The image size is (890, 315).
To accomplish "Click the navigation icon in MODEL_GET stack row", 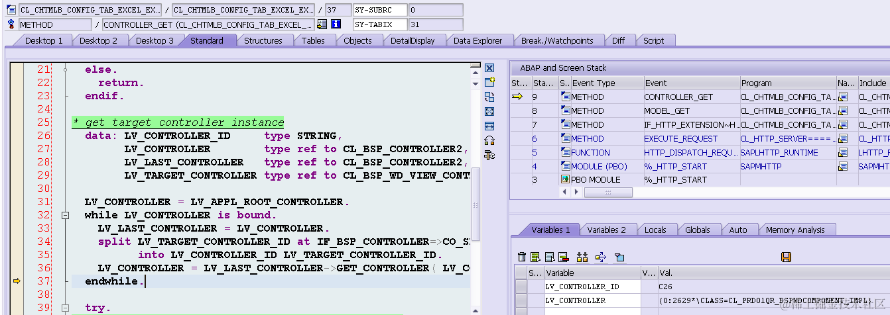I will point(844,111).
